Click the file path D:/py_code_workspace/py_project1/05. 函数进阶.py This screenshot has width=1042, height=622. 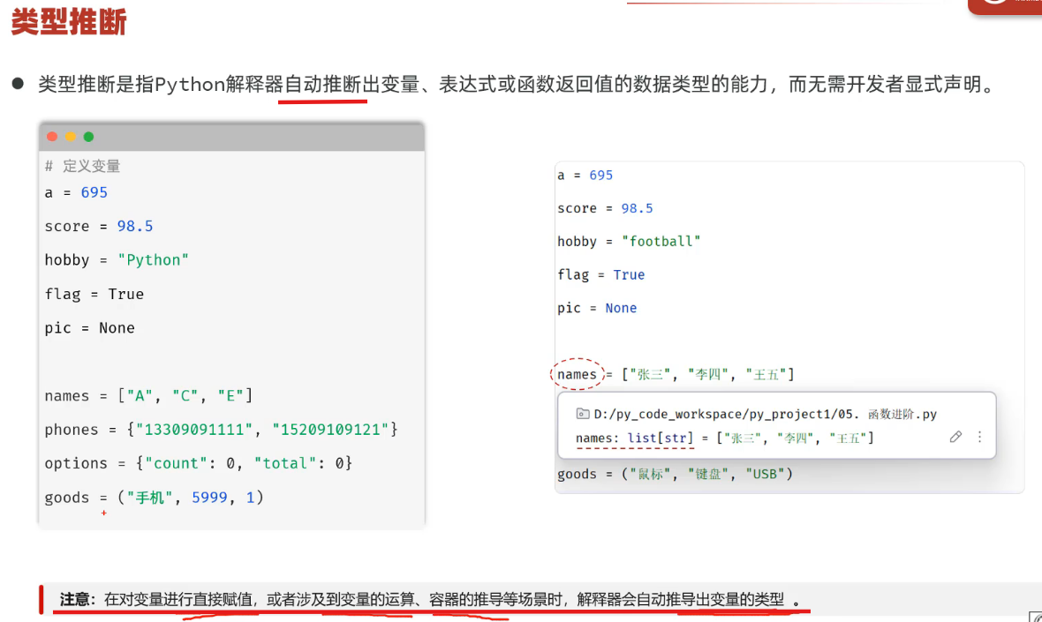tap(765, 414)
